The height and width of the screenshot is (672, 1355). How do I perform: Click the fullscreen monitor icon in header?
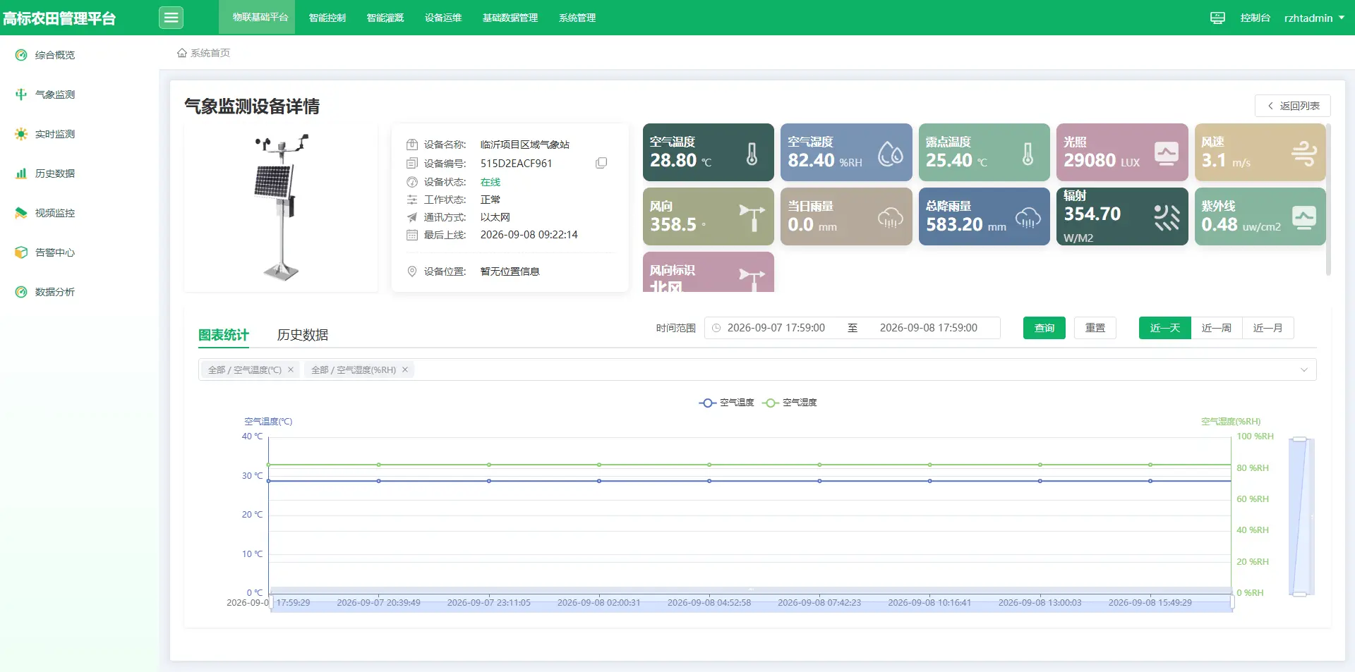click(x=1217, y=18)
